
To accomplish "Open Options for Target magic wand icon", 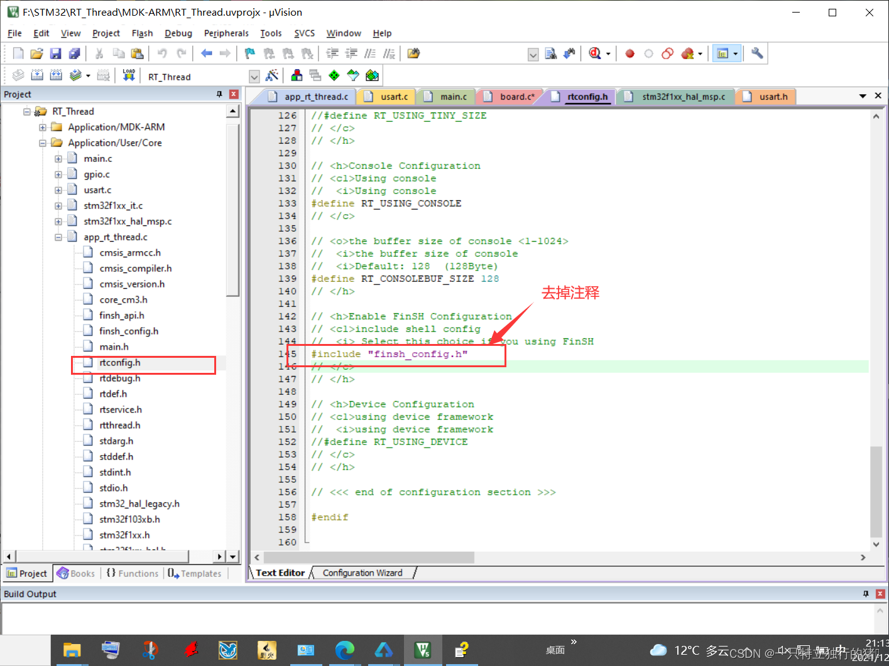I will click(x=272, y=76).
